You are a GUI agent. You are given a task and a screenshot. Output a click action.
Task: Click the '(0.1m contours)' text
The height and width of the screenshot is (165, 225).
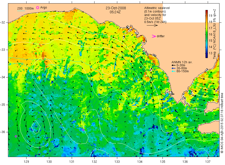click(x=155, y=11)
